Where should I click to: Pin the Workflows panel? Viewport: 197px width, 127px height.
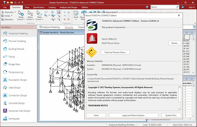[x=34, y=27]
